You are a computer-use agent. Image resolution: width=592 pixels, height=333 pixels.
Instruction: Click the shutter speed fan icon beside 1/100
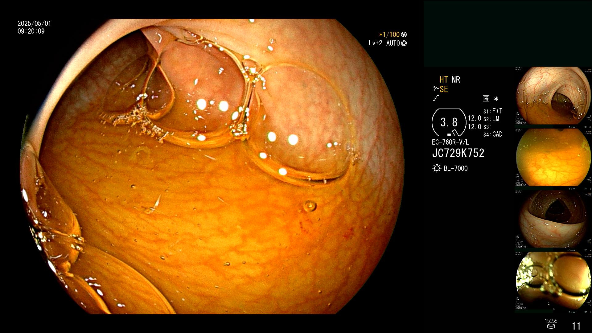[x=404, y=35]
